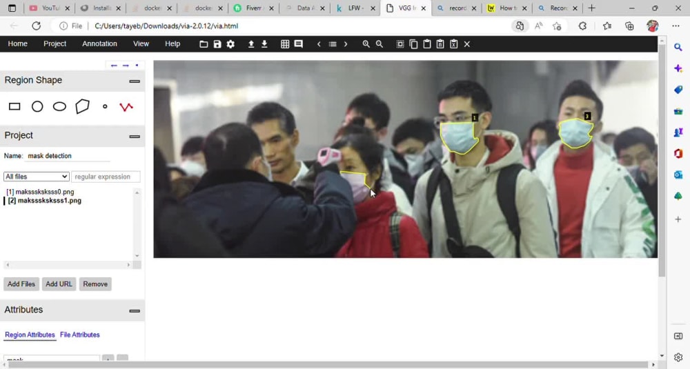Select the polyline region shape

[x=126, y=107]
